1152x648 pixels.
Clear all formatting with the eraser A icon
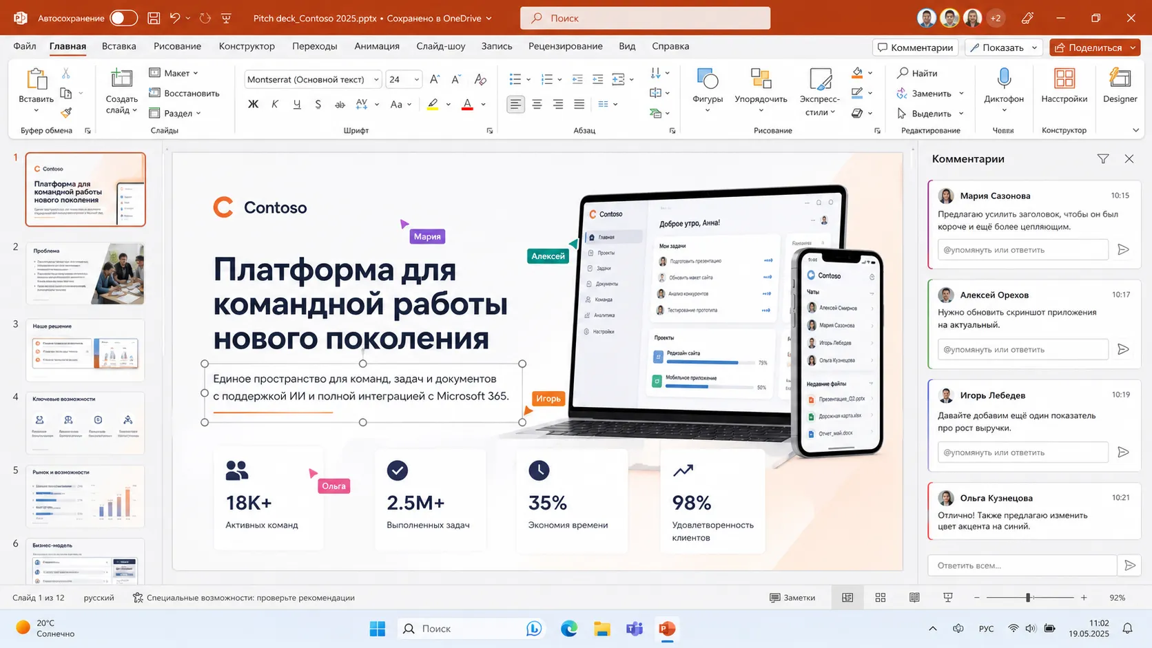point(480,79)
